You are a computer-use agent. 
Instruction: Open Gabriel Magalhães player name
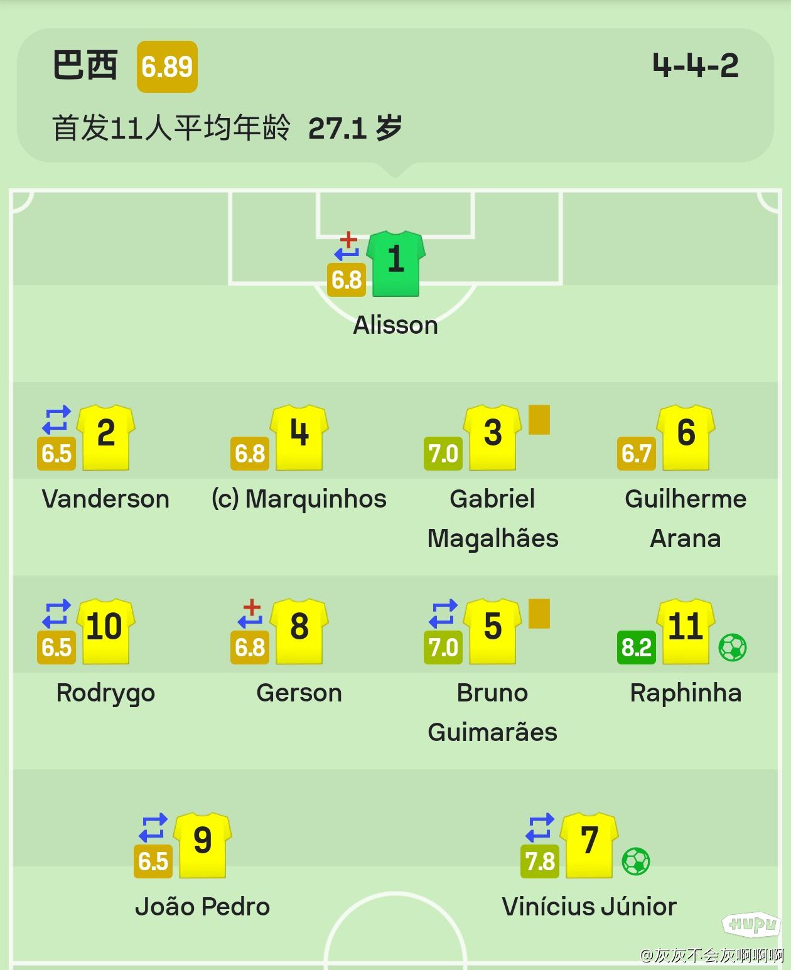point(493,518)
